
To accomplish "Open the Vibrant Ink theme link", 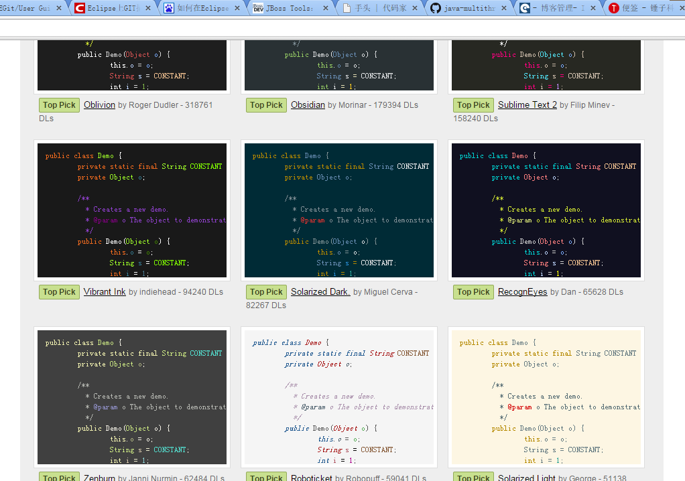I will coord(105,292).
